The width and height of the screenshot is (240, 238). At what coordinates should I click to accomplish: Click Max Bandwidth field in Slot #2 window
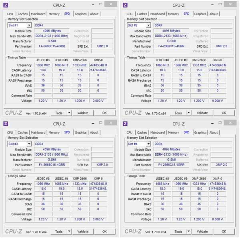[x=171, y=36]
